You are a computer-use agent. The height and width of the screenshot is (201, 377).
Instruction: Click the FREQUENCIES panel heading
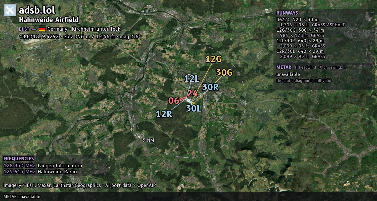click(18, 159)
